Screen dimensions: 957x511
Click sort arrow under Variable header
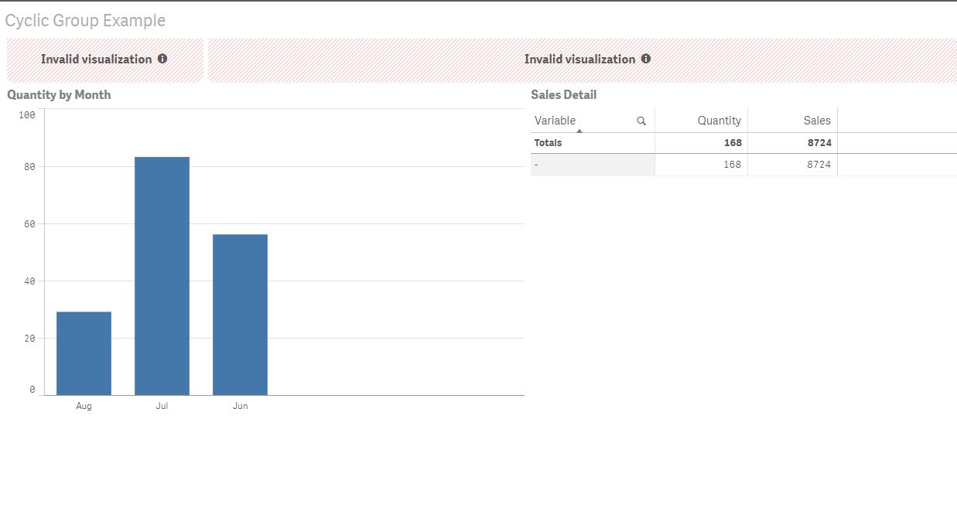[x=579, y=131]
